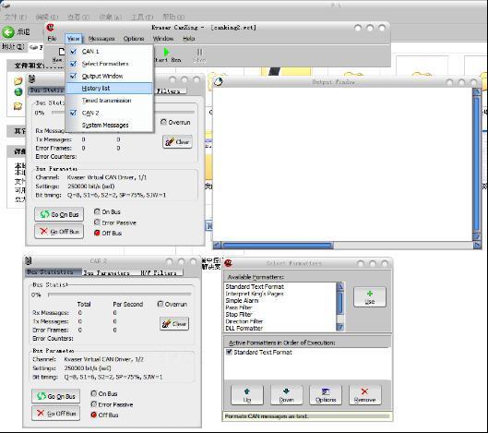The height and width of the screenshot is (433, 488).
Task: Select Error Passive in CAN 2 window
Action: 94,404
